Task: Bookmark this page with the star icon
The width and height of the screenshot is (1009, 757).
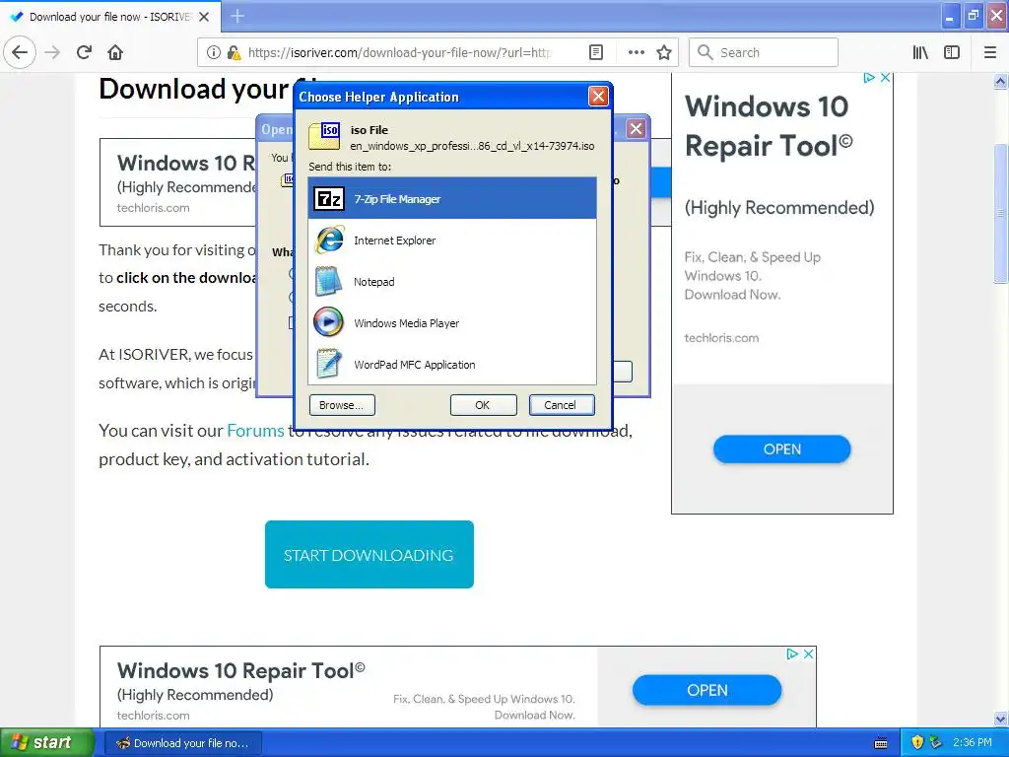Action: (664, 52)
